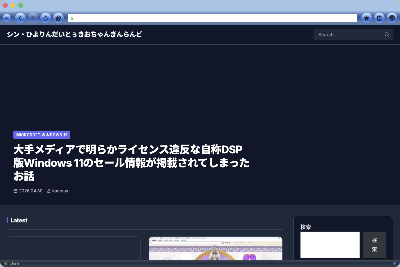Go to the home page via house icon
Image resolution: width=400 pixels, height=267 pixels.
58,18
